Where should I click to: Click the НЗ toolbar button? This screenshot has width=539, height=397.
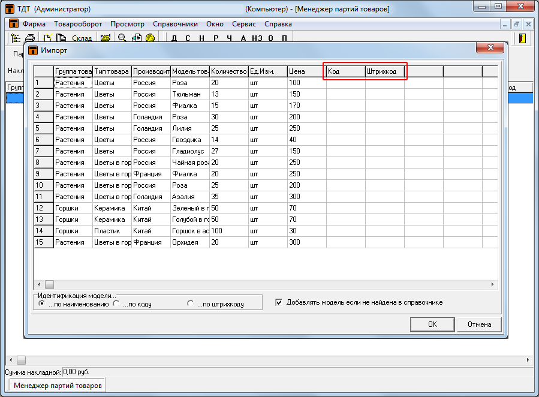point(257,38)
